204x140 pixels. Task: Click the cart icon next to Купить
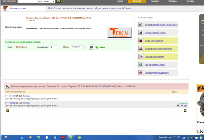91,47
